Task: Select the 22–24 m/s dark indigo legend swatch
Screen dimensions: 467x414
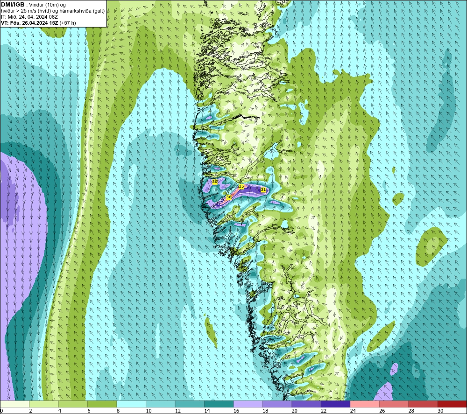Action: 336,404
